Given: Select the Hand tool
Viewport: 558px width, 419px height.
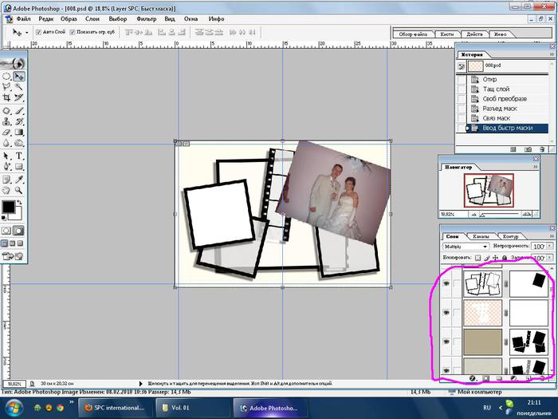Looking at the screenshot, I should tap(6, 190).
